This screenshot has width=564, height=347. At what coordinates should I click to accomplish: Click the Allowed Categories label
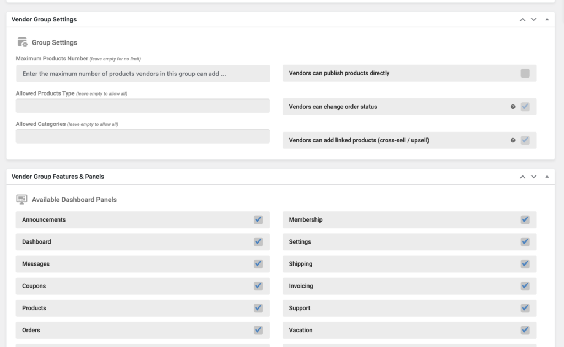tap(41, 124)
